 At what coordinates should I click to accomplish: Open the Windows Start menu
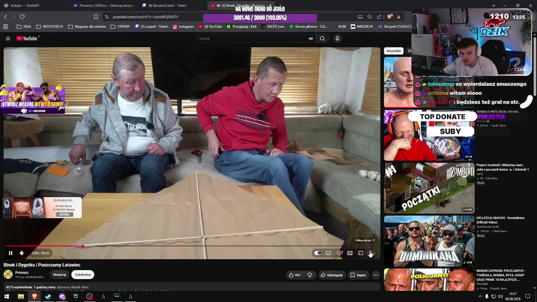tap(7, 297)
